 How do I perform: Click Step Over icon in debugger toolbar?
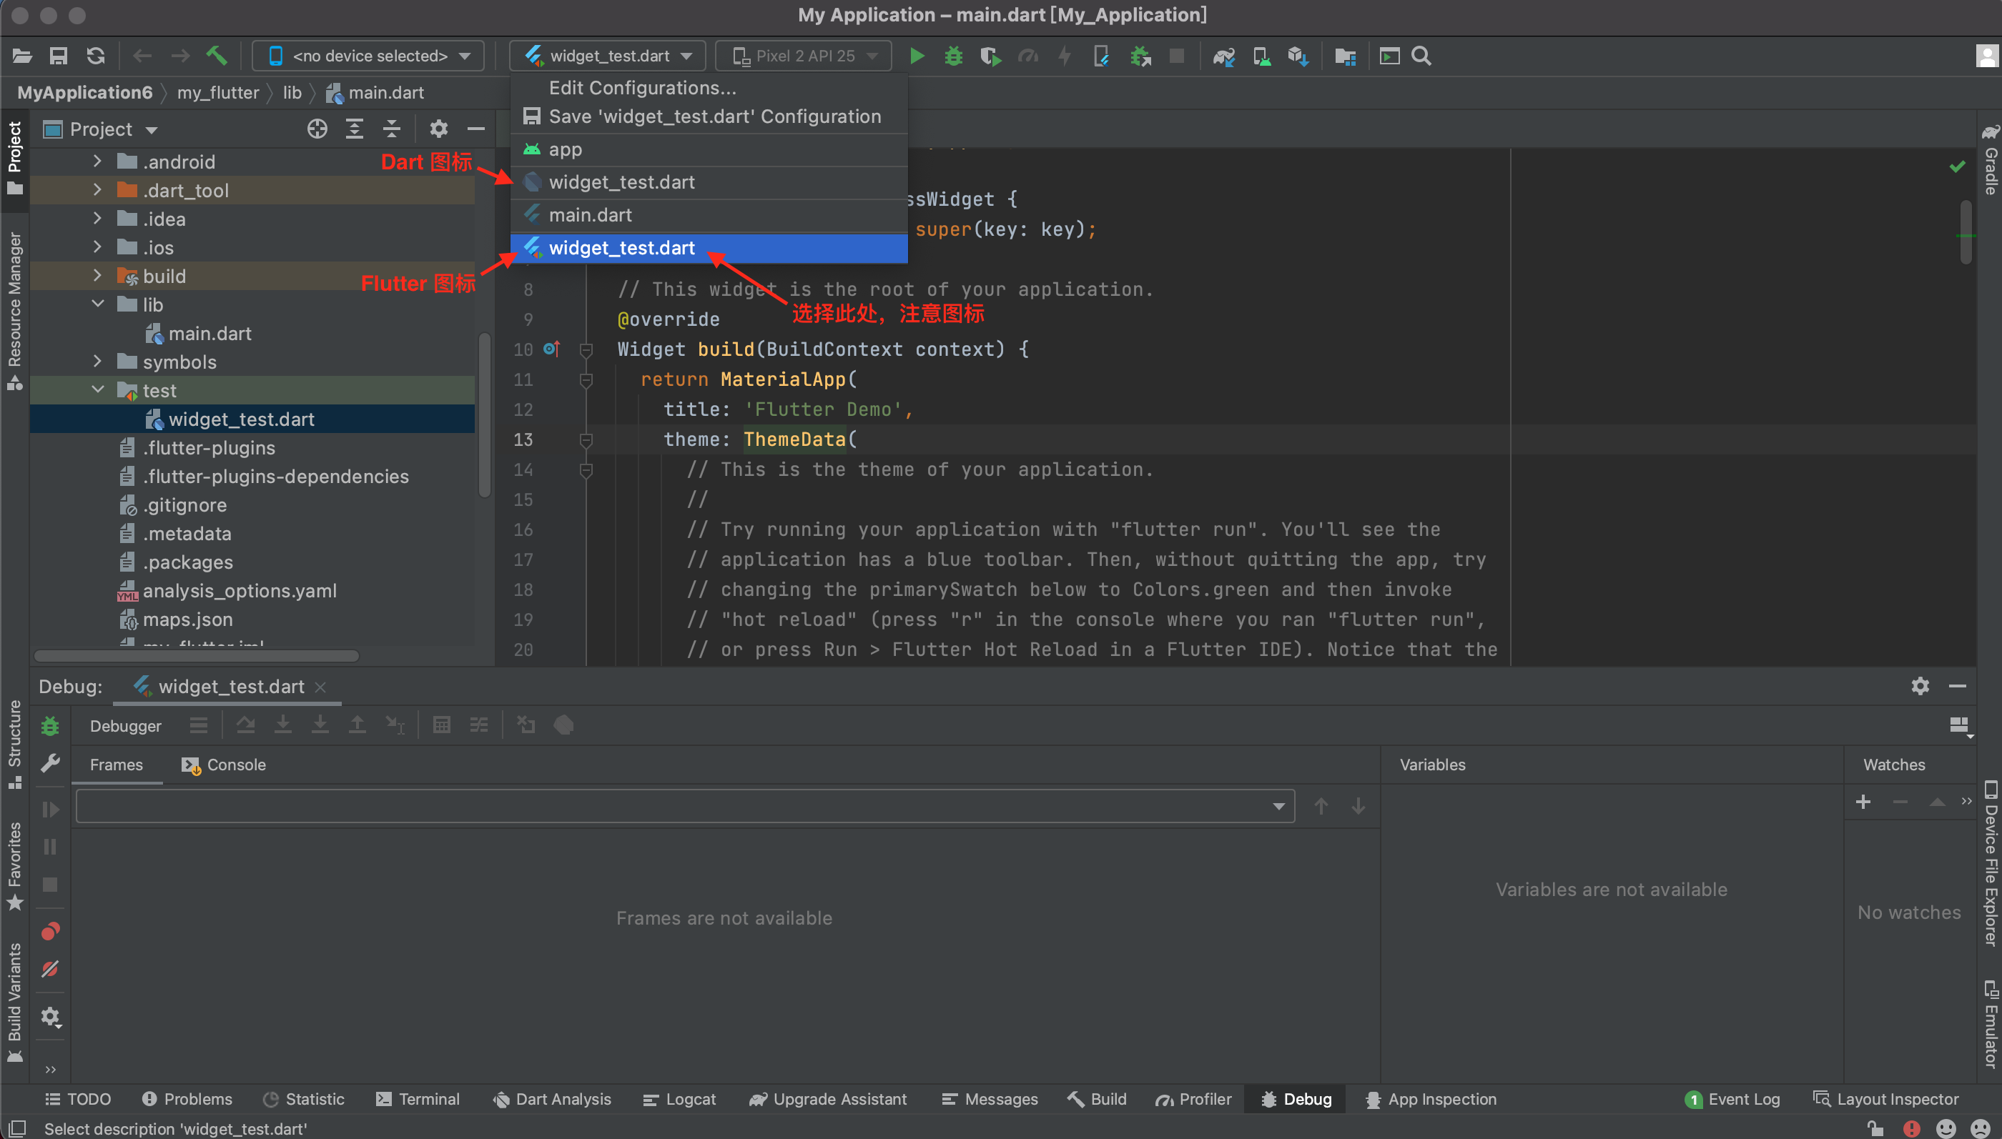click(246, 725)
